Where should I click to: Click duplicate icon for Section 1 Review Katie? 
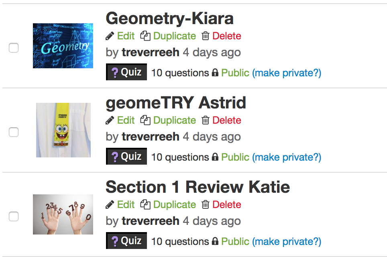pos(145,204)
